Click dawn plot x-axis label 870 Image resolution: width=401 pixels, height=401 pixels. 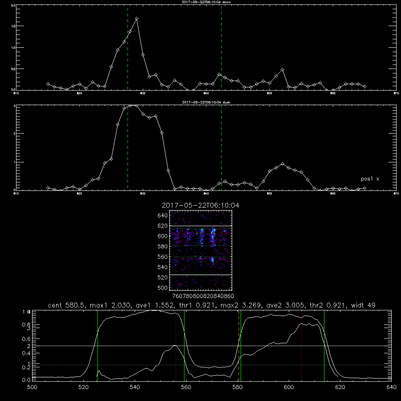[x=396, y=93]
